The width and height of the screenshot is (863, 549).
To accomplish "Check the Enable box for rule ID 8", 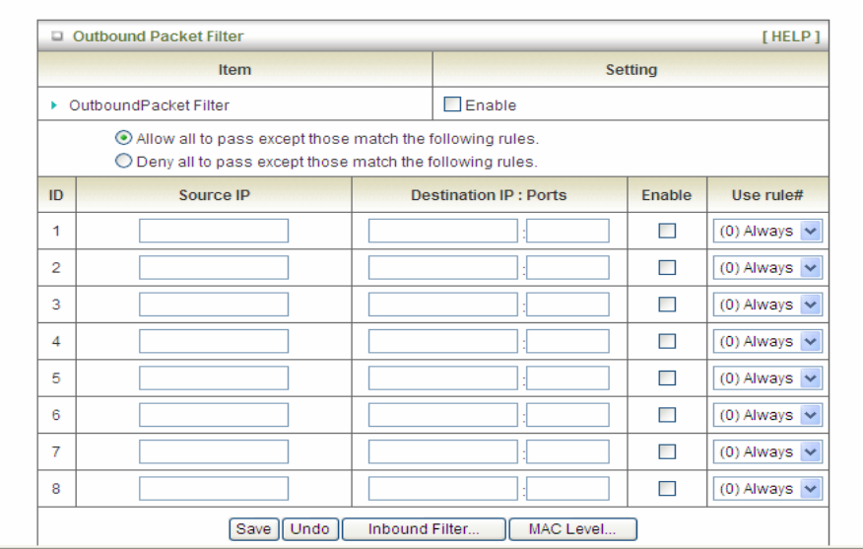I will coord(667,488).
